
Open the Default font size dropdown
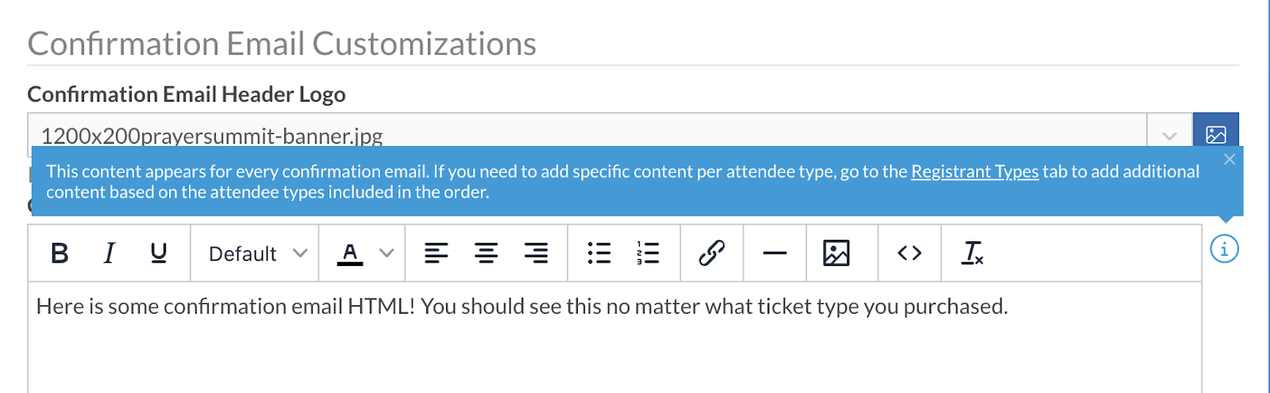click(x=256, y=253)
